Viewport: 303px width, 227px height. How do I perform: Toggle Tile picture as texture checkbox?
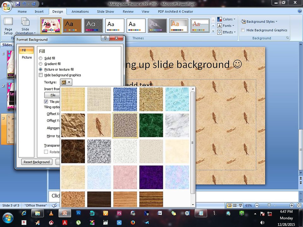tap(46, 102)
